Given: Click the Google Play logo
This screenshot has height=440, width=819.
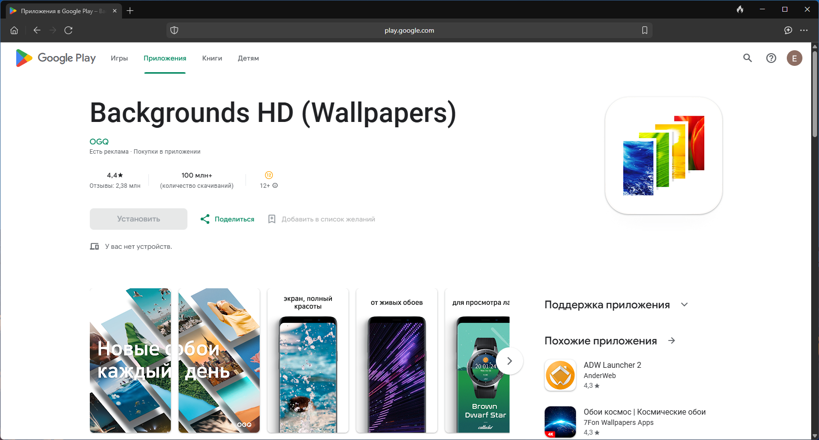Looking at the screenshot, I should pos(56,58).
